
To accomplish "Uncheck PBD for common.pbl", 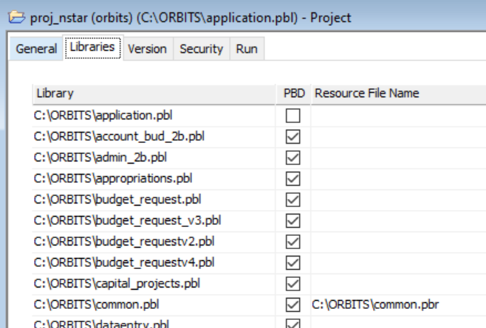I will click(293, 305).
